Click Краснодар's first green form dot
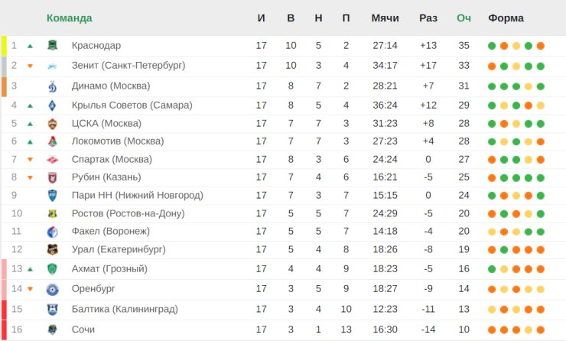Image resolution: width=566 pixels, height=341 pixels. 492,46
